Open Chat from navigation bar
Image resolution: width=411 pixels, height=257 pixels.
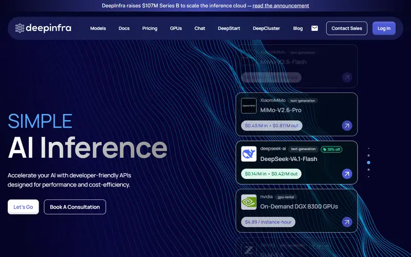click(200, 28)
